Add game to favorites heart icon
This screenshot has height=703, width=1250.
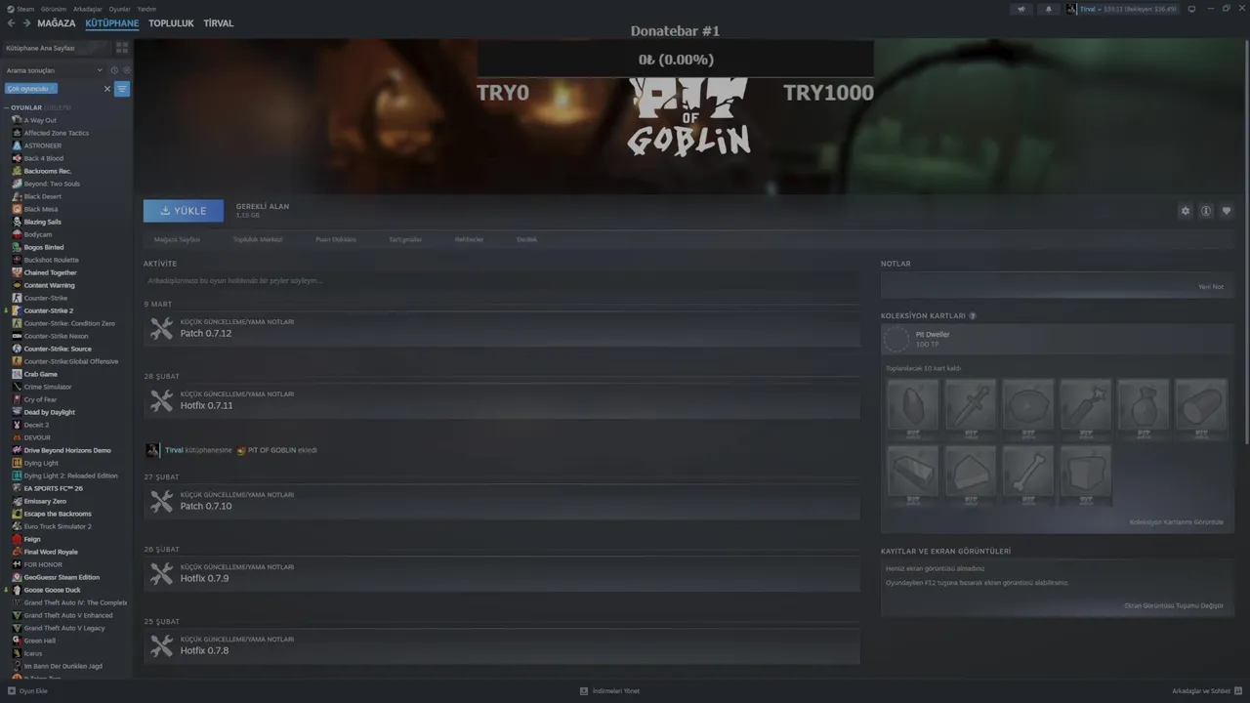tap(1227, 211)
